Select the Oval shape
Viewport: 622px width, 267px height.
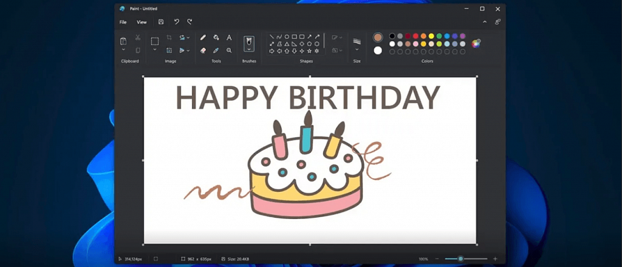point(287,37)
